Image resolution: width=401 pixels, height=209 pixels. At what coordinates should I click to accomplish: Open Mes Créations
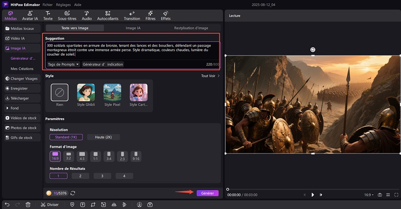22,69
